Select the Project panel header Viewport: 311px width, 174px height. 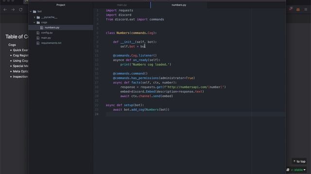pyautogui.click(x=61, y=5)
